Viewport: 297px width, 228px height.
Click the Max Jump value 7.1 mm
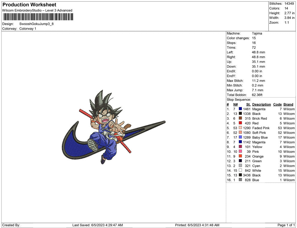point(257,90)
